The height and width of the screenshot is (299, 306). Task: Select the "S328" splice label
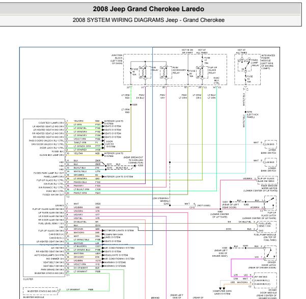point(134,105)
